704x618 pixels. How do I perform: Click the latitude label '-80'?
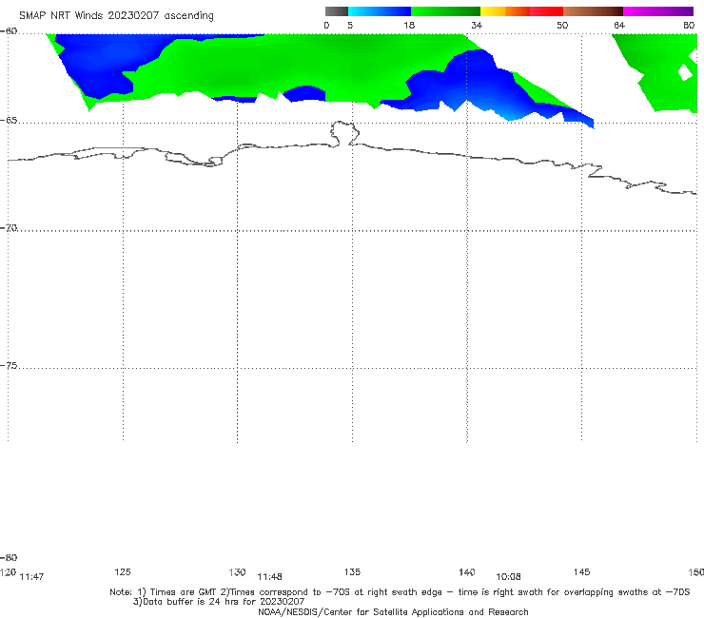click(x=9, y=558)
